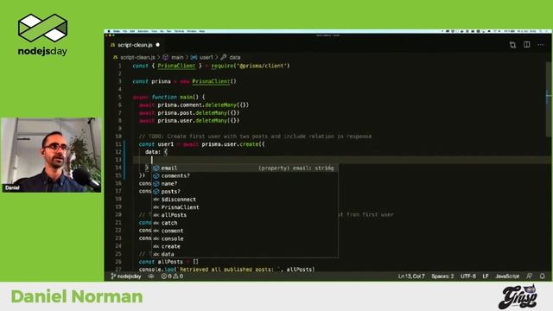Open the More Actions ellipsis menu
The width and height of the screenshot is (553, 311).
click(x=540, y=45)
